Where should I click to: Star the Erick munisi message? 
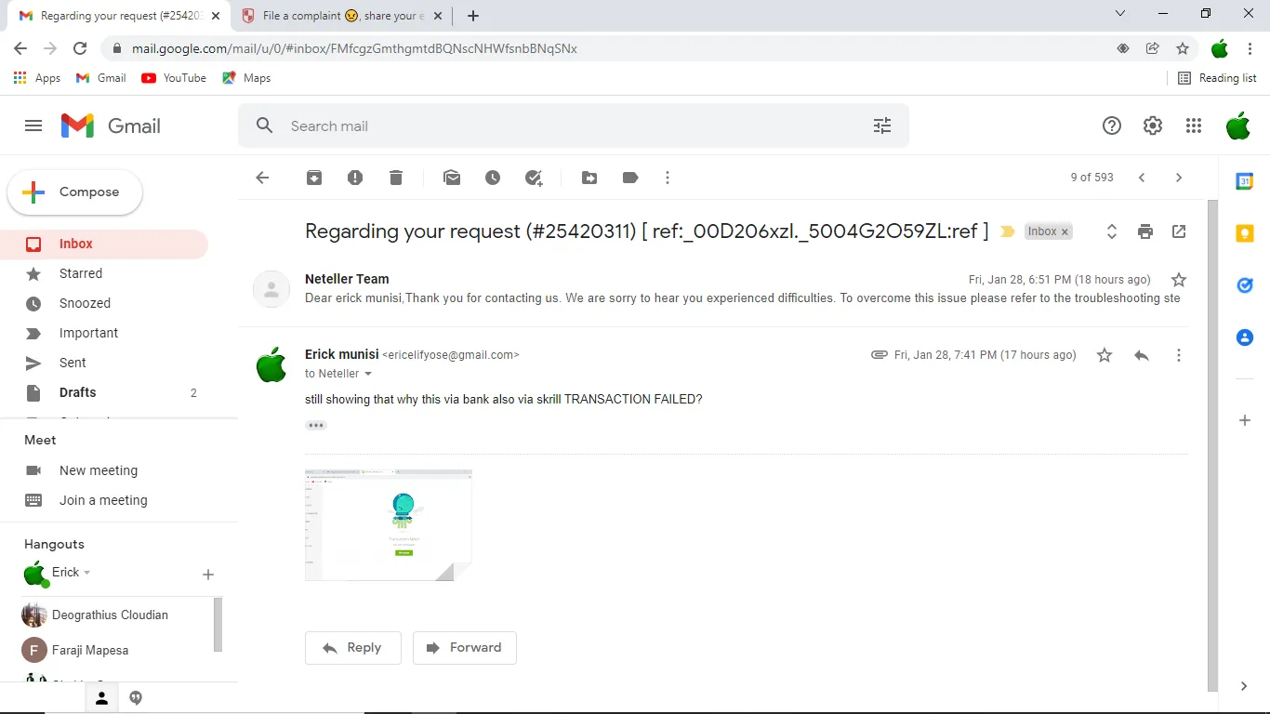click(x=1105, y=355)
